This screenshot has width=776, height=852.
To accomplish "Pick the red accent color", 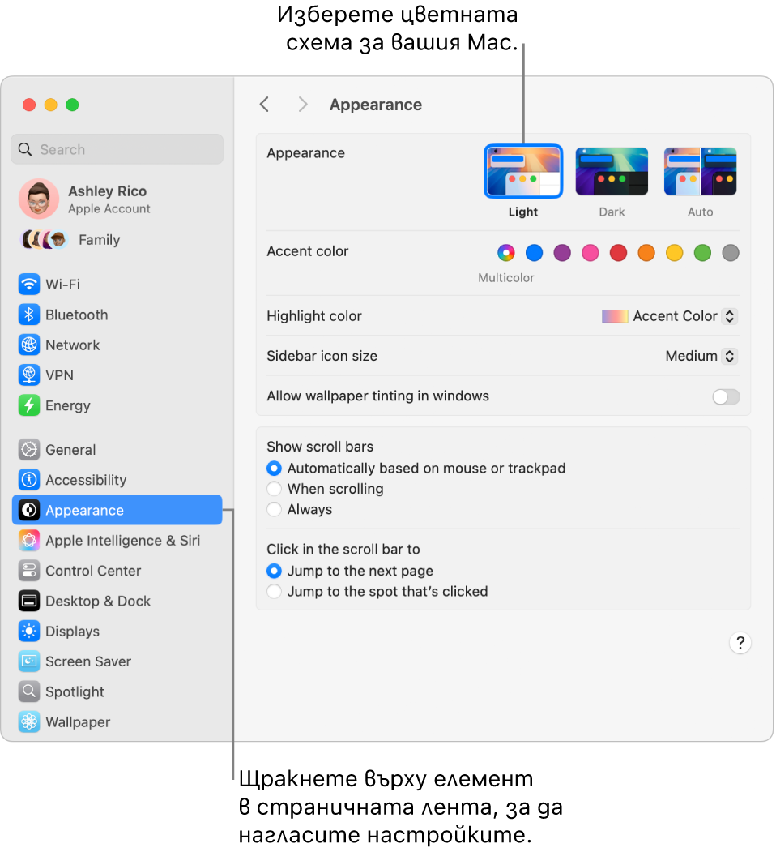I will 618,253.
